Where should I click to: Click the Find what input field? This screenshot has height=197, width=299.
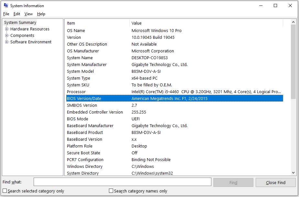pos(123,182)
